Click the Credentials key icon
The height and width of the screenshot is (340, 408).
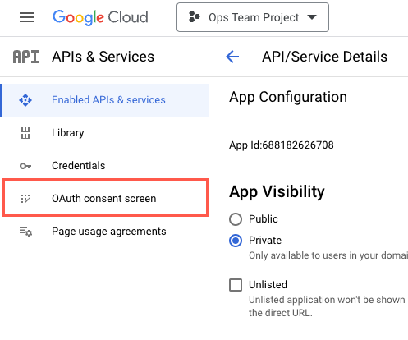(x=25, y=166)
